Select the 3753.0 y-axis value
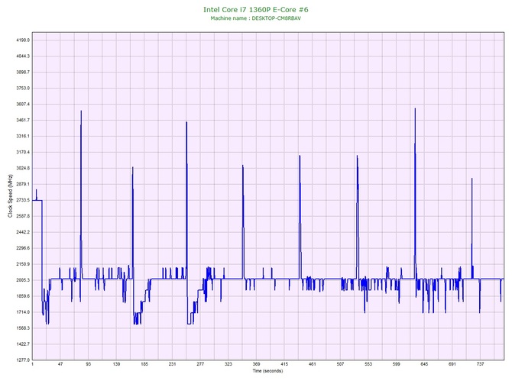Viewport: 512px width, 384px height. pyautogui.click(x=23, y=88)
